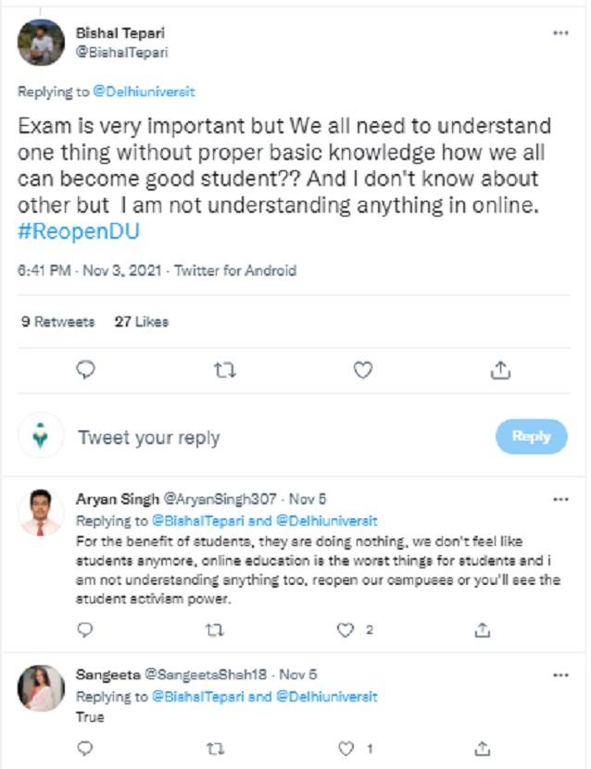The image size is (591, 769).
Task: View the 27 Likes list
Action: 142,322
